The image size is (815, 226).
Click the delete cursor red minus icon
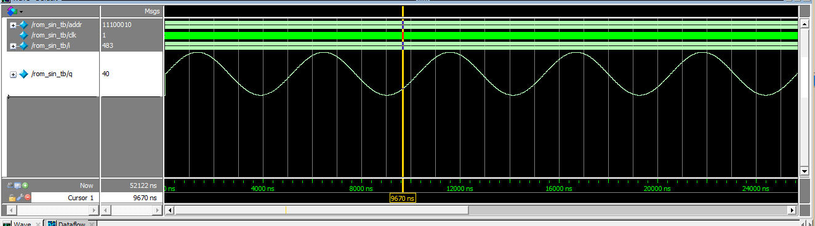click(28, 197)
